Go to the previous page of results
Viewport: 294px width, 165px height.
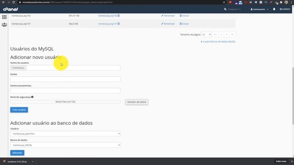[x=221, y=34]
